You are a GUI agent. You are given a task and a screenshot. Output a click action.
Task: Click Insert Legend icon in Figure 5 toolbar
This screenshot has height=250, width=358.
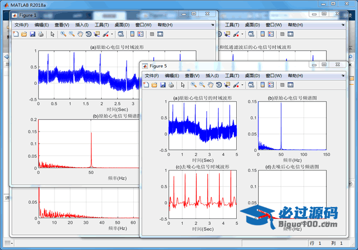pyautogui.click(x=270, y=85)
